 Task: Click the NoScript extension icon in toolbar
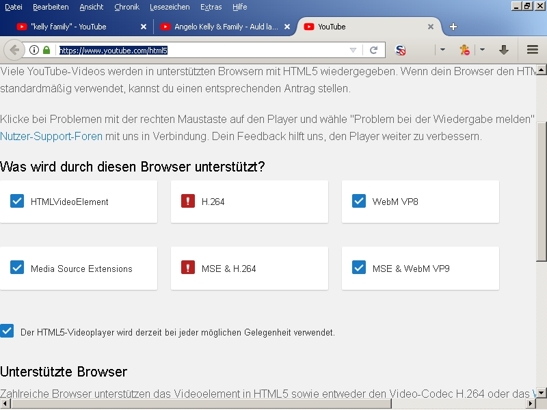point(401,50)
